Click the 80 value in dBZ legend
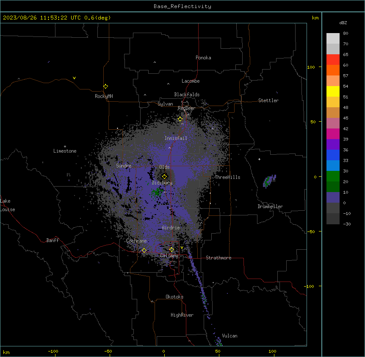The image size is (365, 357). pos(346,33)
